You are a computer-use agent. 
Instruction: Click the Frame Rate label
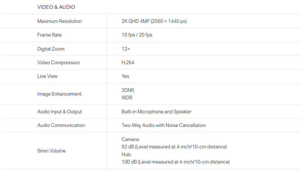coord(49,35)
